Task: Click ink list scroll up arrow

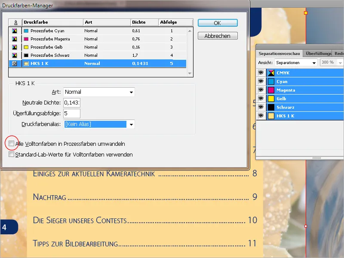Action: click(190, 31)
